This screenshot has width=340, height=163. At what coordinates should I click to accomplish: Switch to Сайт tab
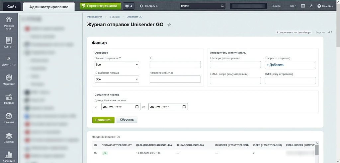[x=12, y=7]
